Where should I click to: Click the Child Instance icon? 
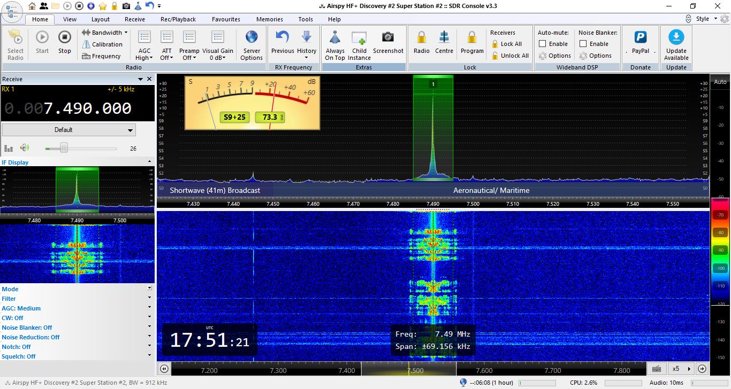tap(359, 37)
